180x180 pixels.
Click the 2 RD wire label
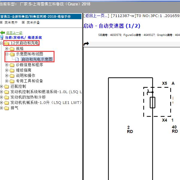pos(130,129)
